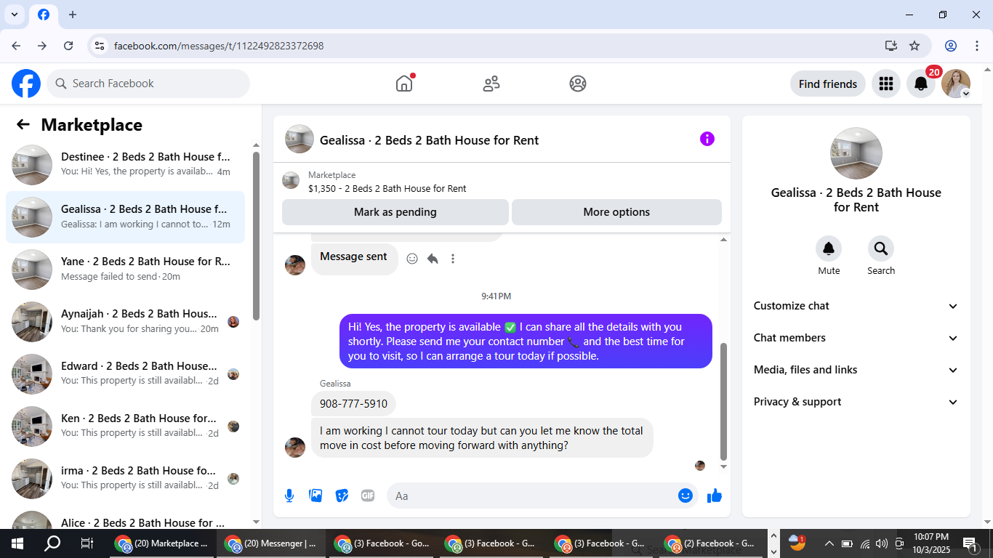Click the Search Facebook field
Image resolution: width=993 pixels, height=558 pixels.
pos(148,84)
